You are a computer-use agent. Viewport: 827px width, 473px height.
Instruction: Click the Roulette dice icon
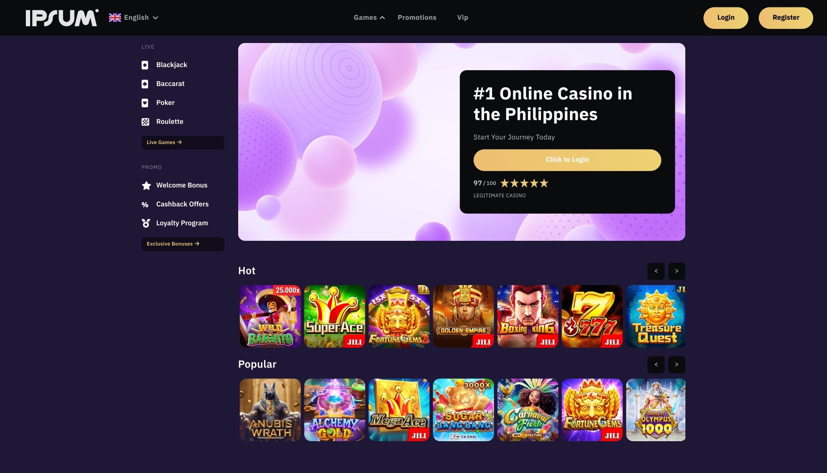[145, 122]
